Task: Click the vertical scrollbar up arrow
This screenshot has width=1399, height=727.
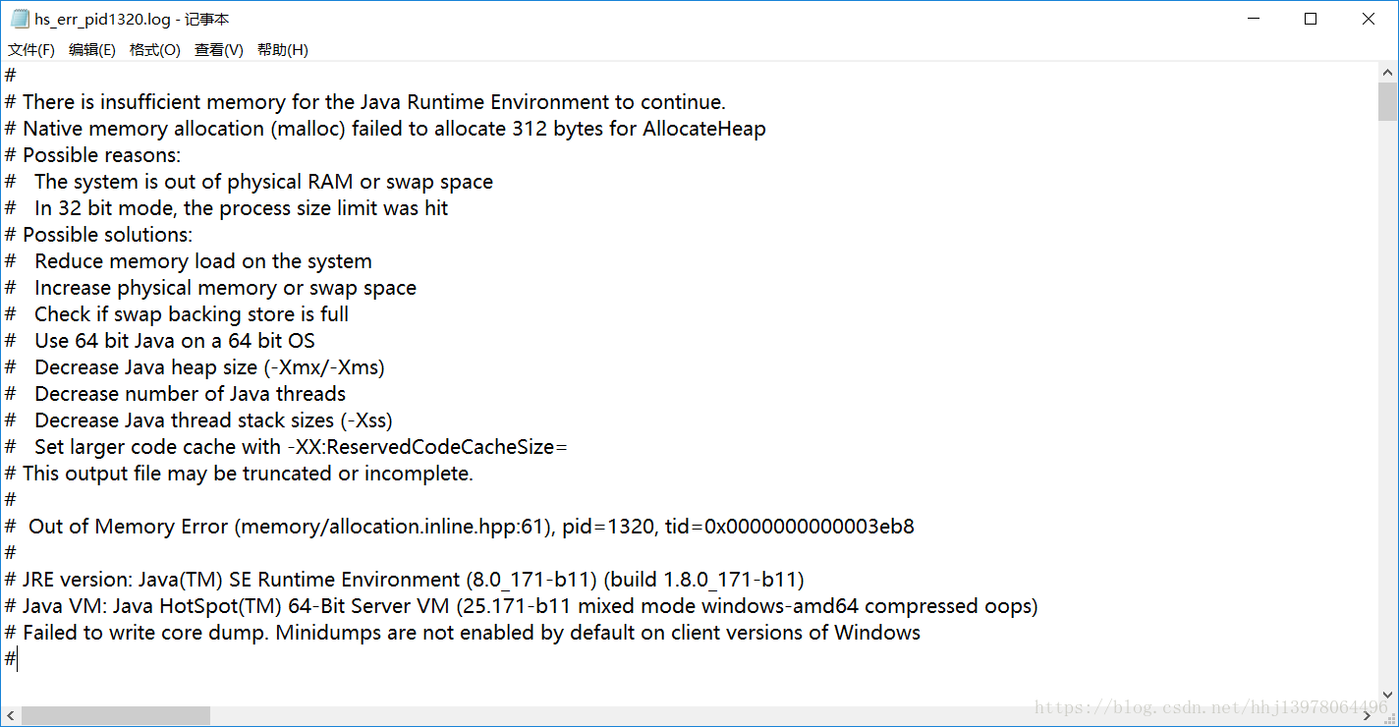Action: [x=1388, y=71]
